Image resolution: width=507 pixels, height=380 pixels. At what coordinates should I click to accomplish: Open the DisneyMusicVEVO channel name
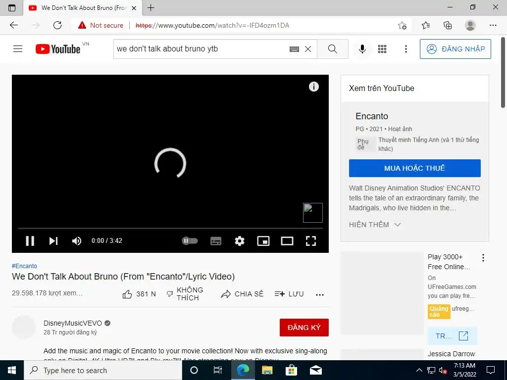[73, 323]
